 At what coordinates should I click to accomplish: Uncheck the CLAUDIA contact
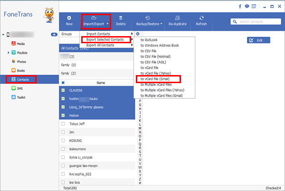tap(63, 90)
